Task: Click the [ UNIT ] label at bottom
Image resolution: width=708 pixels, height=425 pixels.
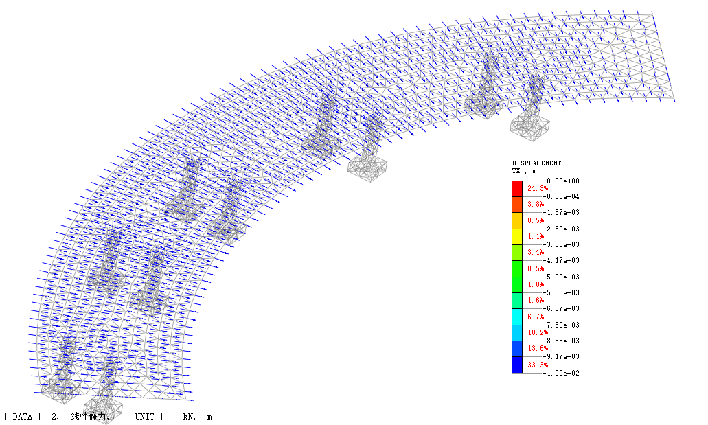Action: point(145,416)
